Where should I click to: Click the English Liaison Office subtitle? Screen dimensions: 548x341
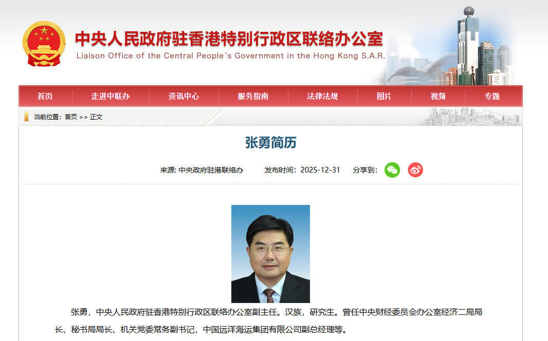pos(231,56)
